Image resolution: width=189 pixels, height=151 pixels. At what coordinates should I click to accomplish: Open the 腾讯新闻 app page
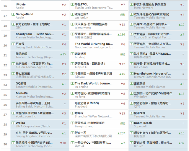coord(21,54)
